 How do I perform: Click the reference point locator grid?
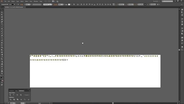coord(114,5)
